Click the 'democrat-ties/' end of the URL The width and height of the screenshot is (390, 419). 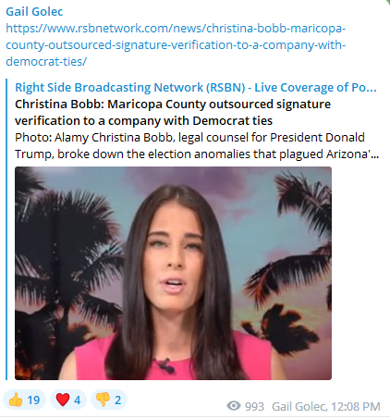[46, 61]
